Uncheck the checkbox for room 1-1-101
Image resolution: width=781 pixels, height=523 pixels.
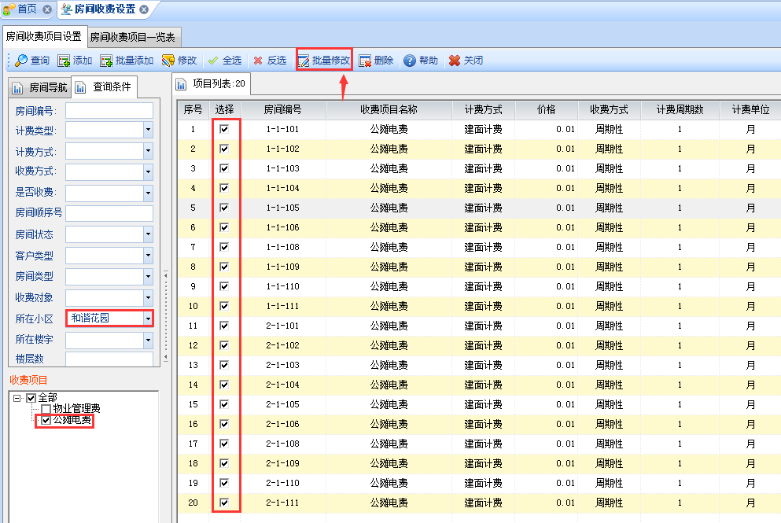click(x=224, y=130)
